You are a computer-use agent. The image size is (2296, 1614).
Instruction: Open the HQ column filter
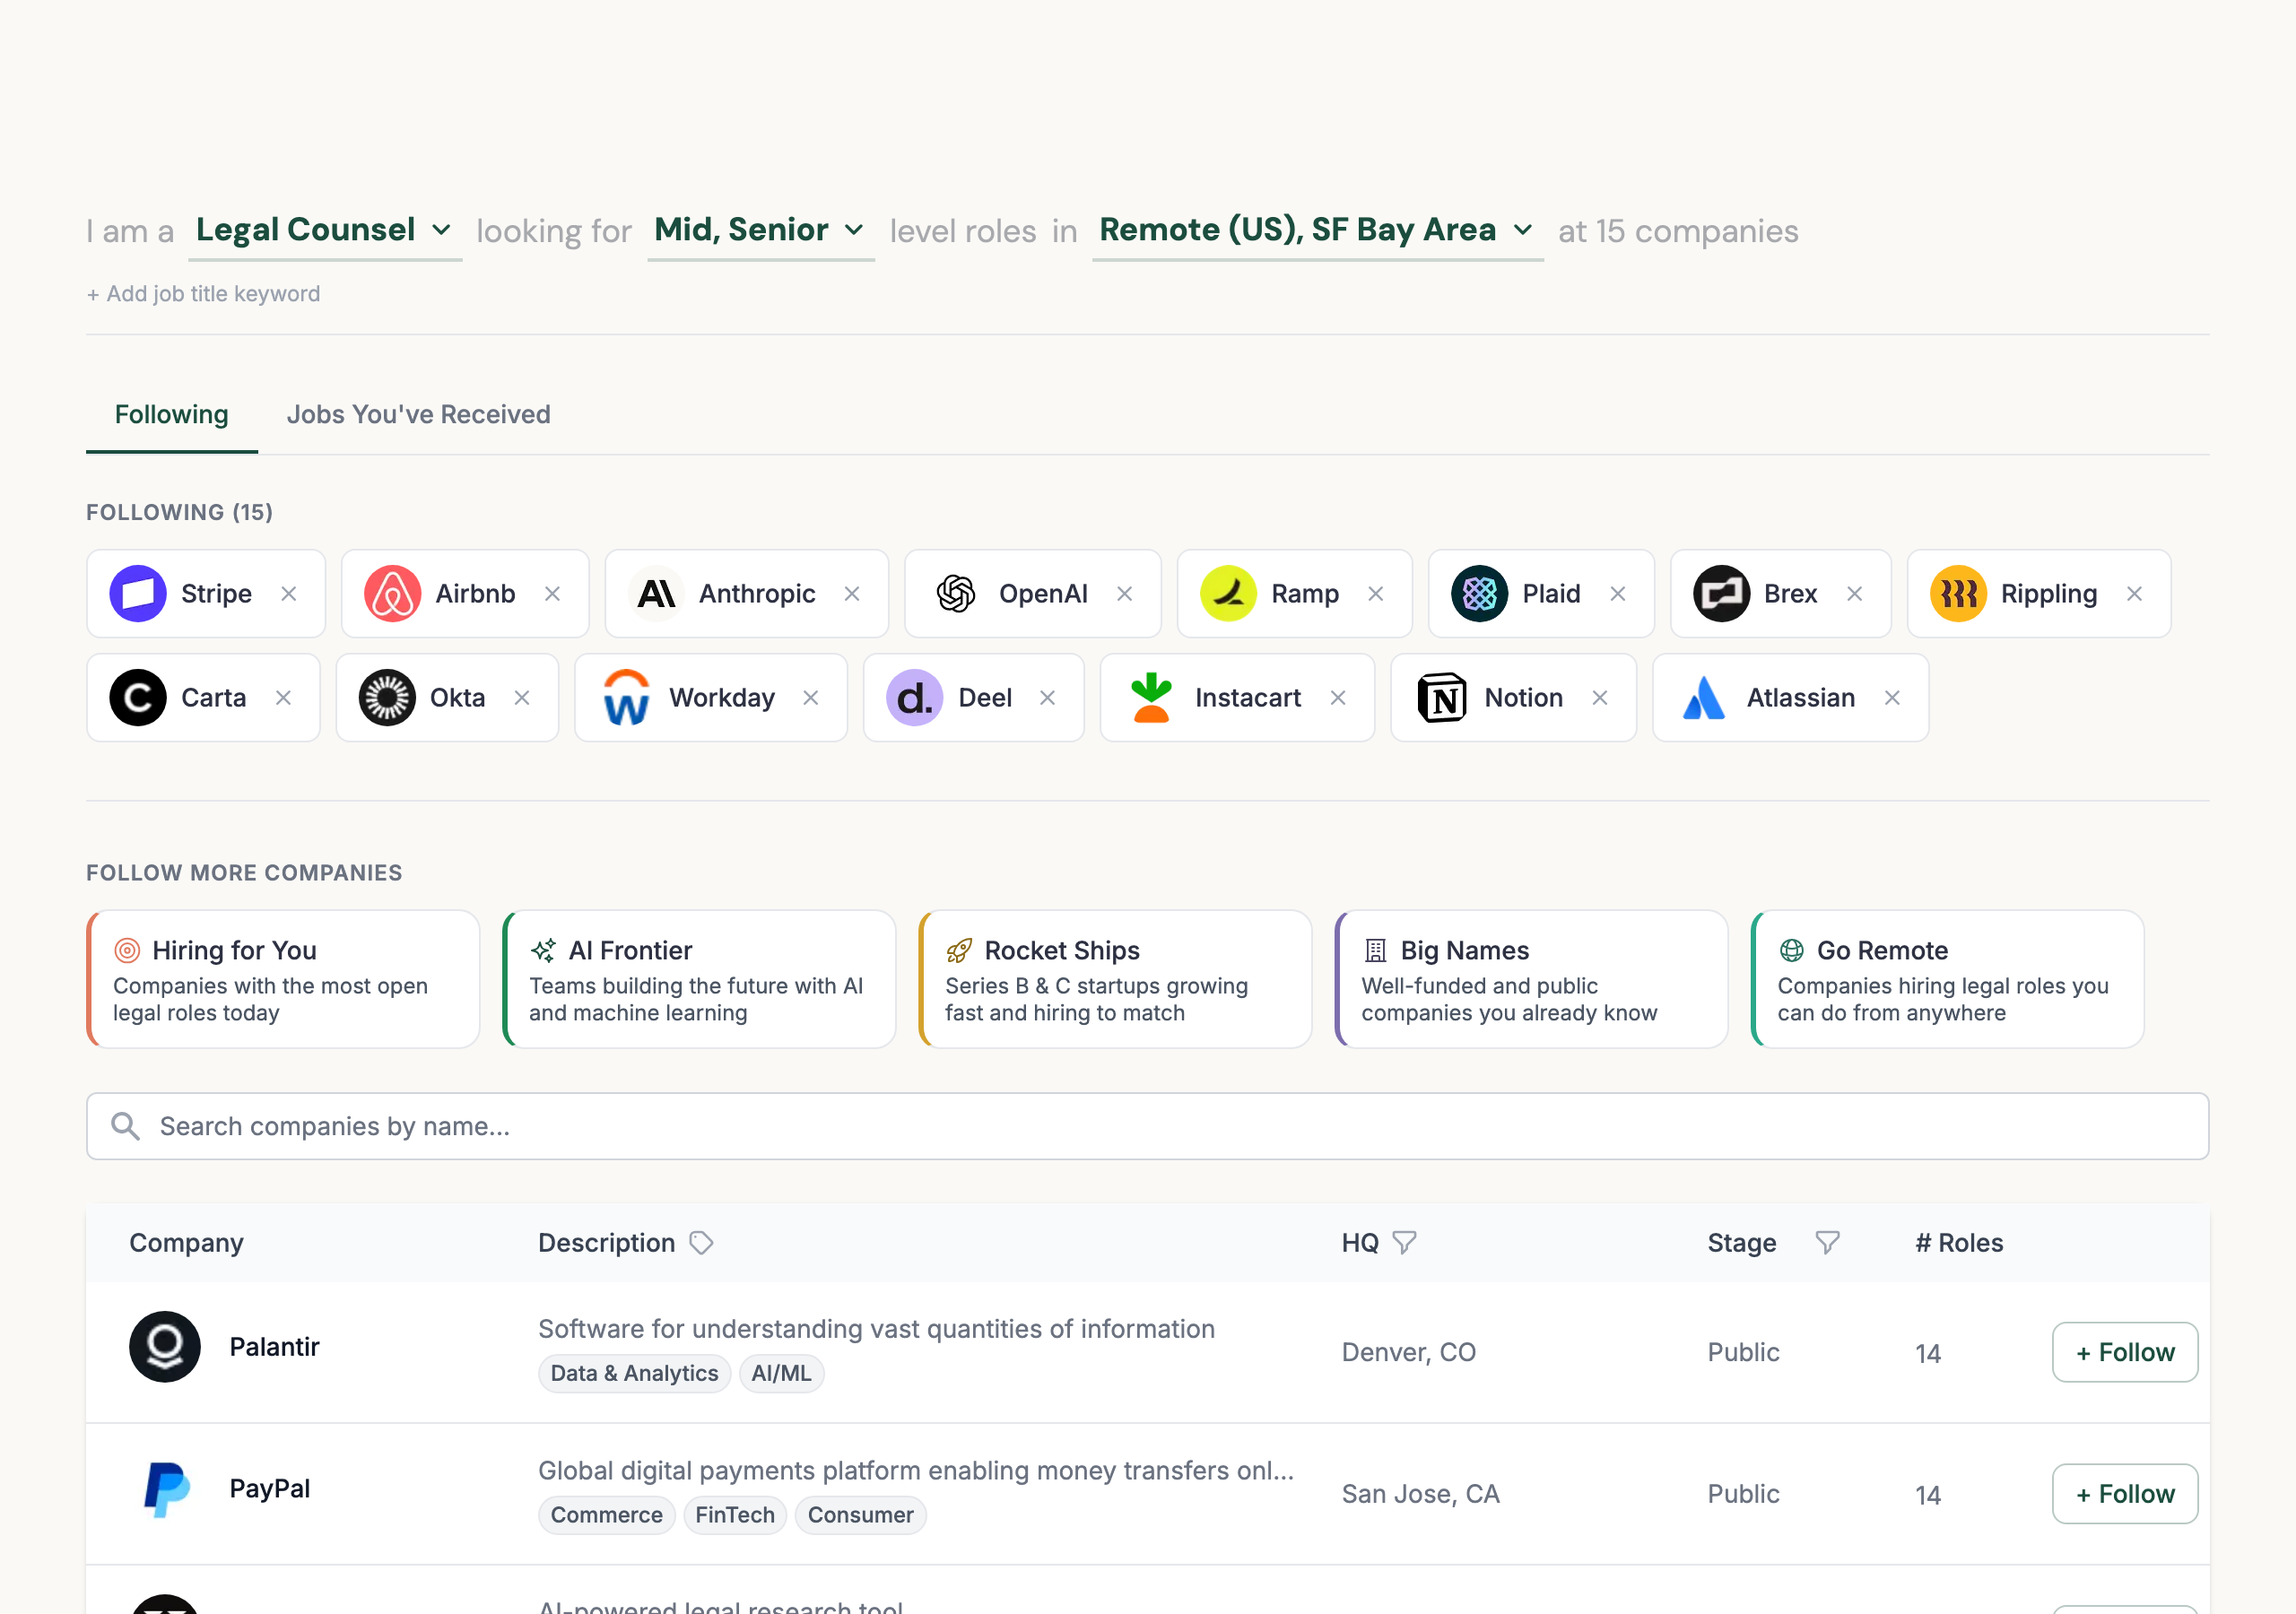point(1406,1242)
